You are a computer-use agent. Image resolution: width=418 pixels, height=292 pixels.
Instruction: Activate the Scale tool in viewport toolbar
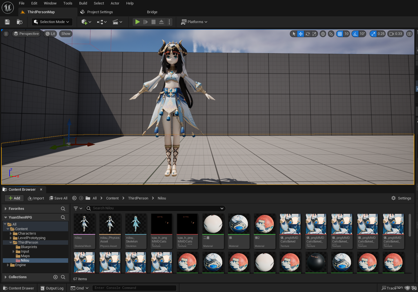pyautogui.click(x=314, y=34)
